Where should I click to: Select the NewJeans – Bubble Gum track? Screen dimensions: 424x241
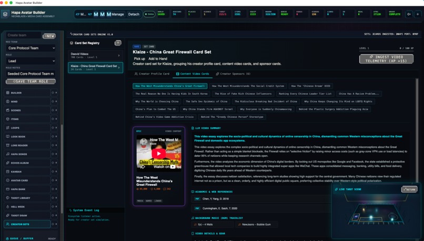[256, 225]
